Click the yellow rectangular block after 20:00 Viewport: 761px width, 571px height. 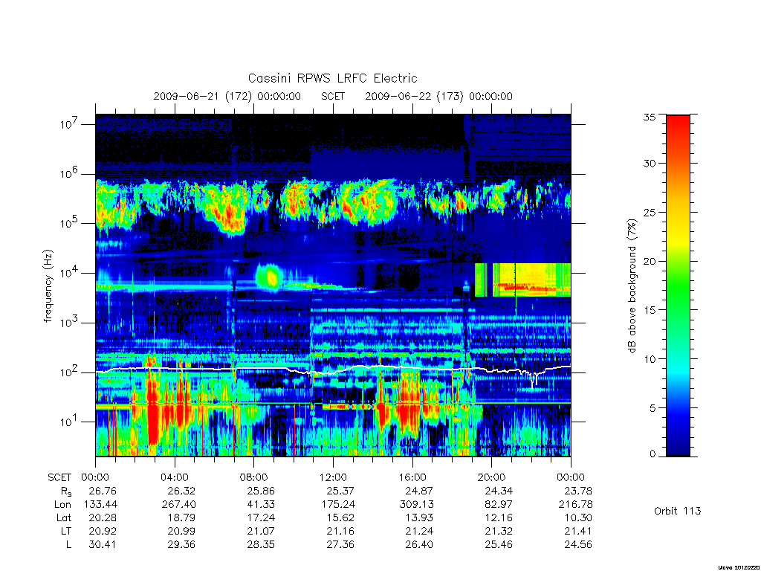(532, 280)
